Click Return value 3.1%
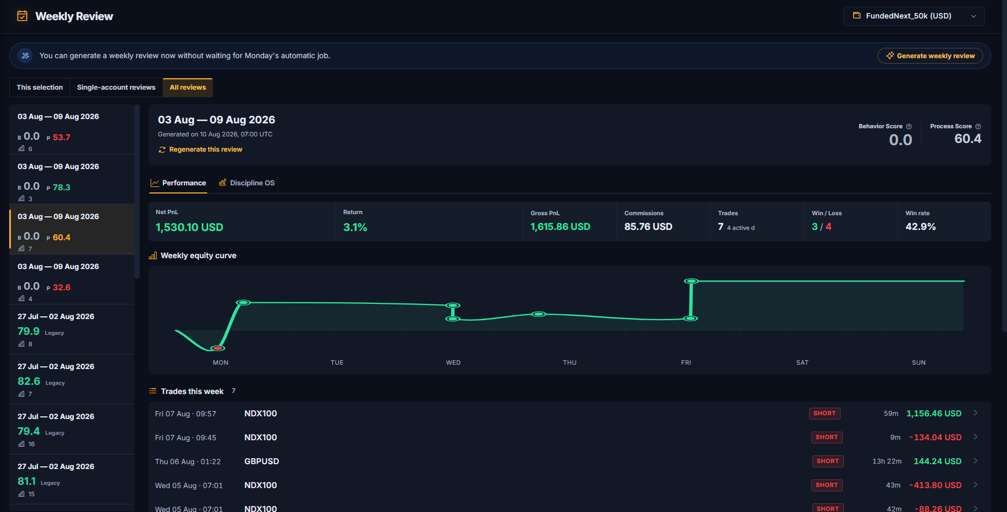The image size is (1007, 512). [355, 227]
